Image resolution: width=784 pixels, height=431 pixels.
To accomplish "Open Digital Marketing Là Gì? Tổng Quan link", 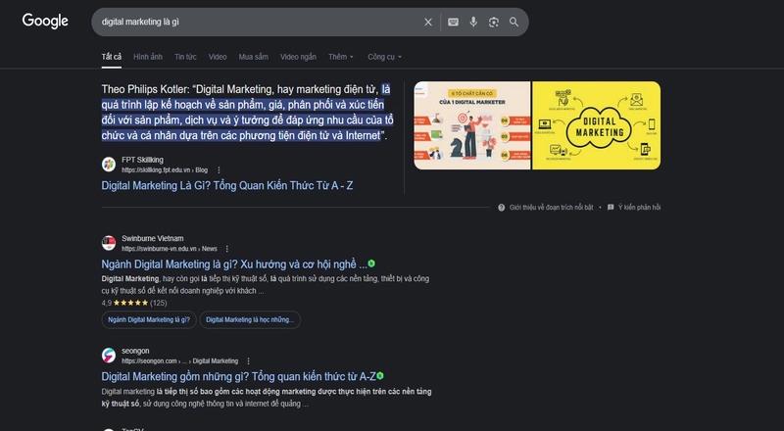I will 227,185.
